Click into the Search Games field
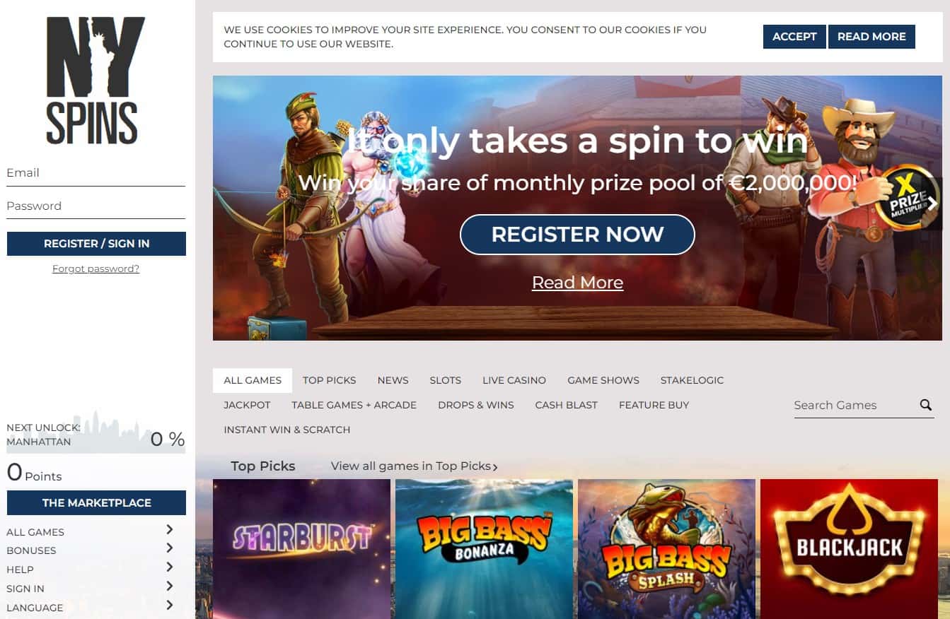950x619 pixels. click(854, 406)
